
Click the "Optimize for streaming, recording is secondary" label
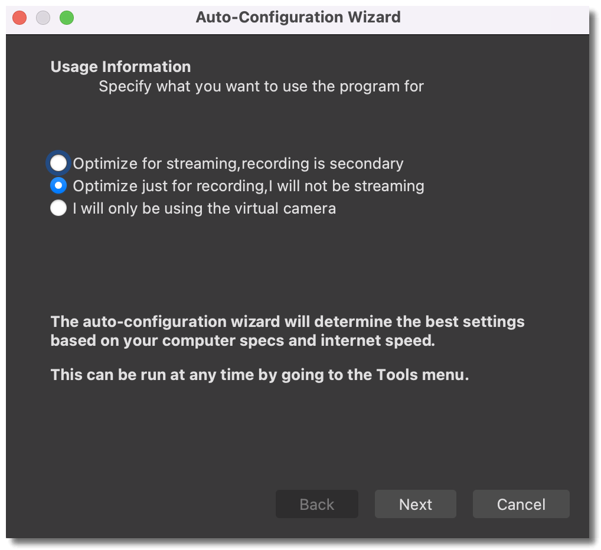click(238, 163)
